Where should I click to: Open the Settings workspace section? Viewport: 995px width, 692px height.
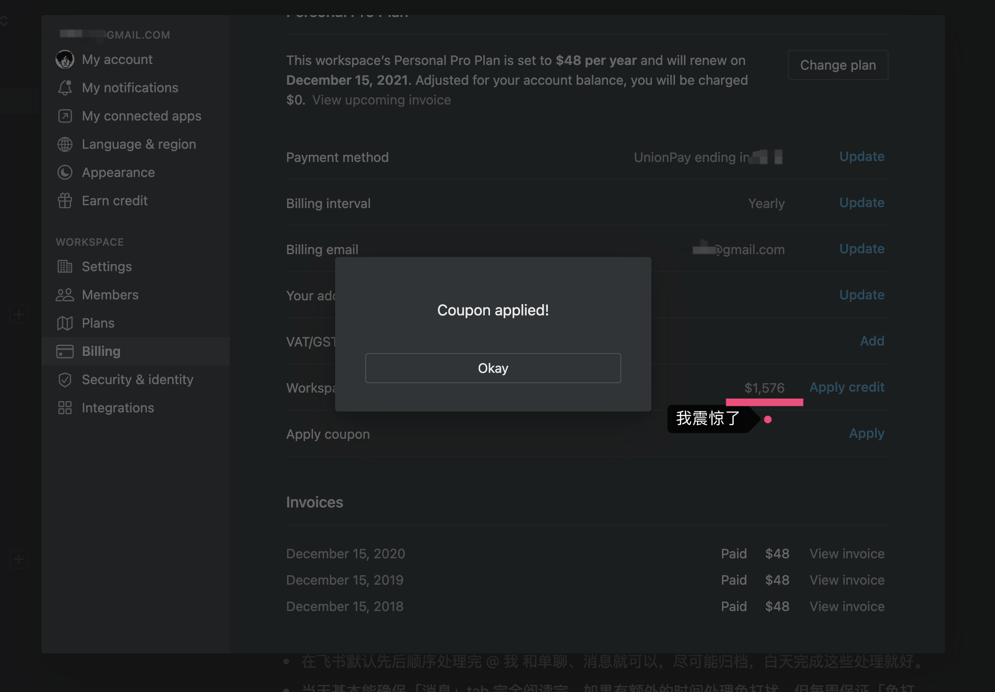click(x=106, y=267)
